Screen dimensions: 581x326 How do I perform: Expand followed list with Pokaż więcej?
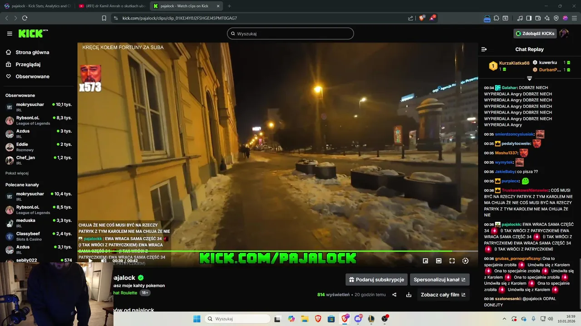pos(17,173)
